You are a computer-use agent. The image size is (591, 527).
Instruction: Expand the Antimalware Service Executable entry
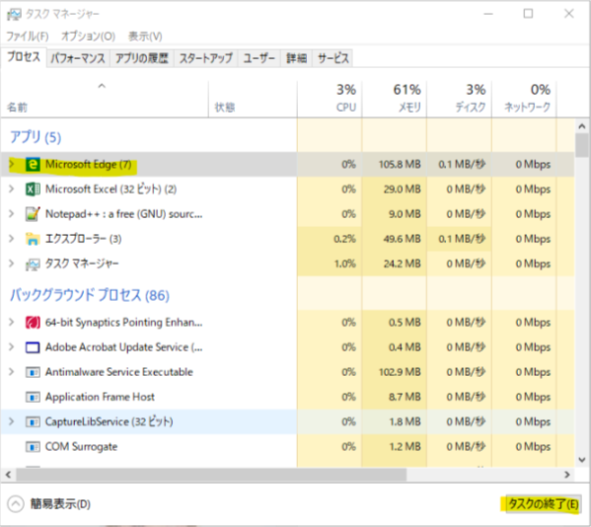coord(11,372)
